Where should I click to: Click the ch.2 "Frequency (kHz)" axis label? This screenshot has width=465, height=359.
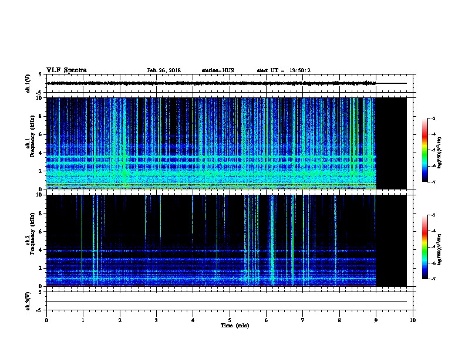coord(32,233)
